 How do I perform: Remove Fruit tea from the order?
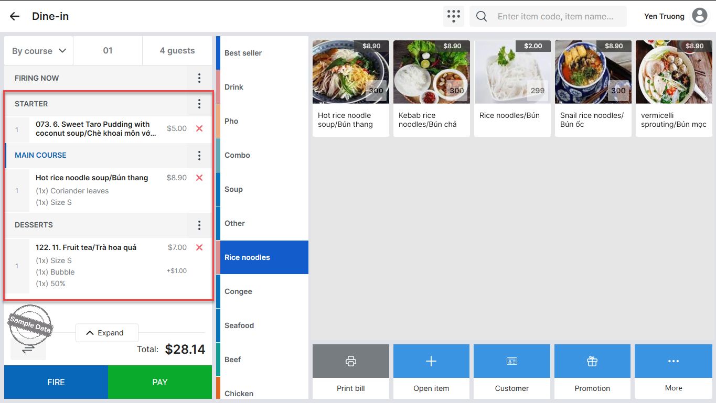(x=199, y=247)
